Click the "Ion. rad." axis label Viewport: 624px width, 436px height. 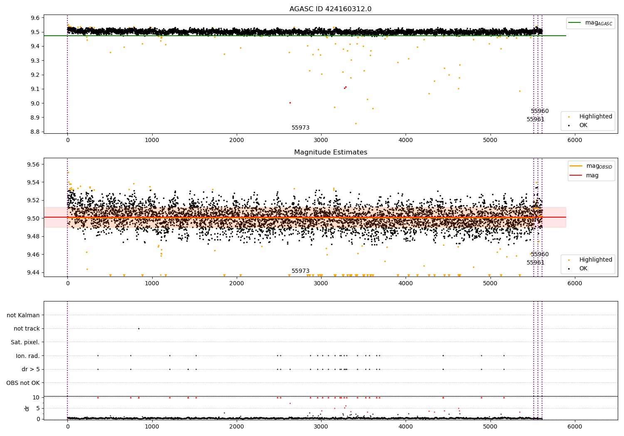(28, 356)
